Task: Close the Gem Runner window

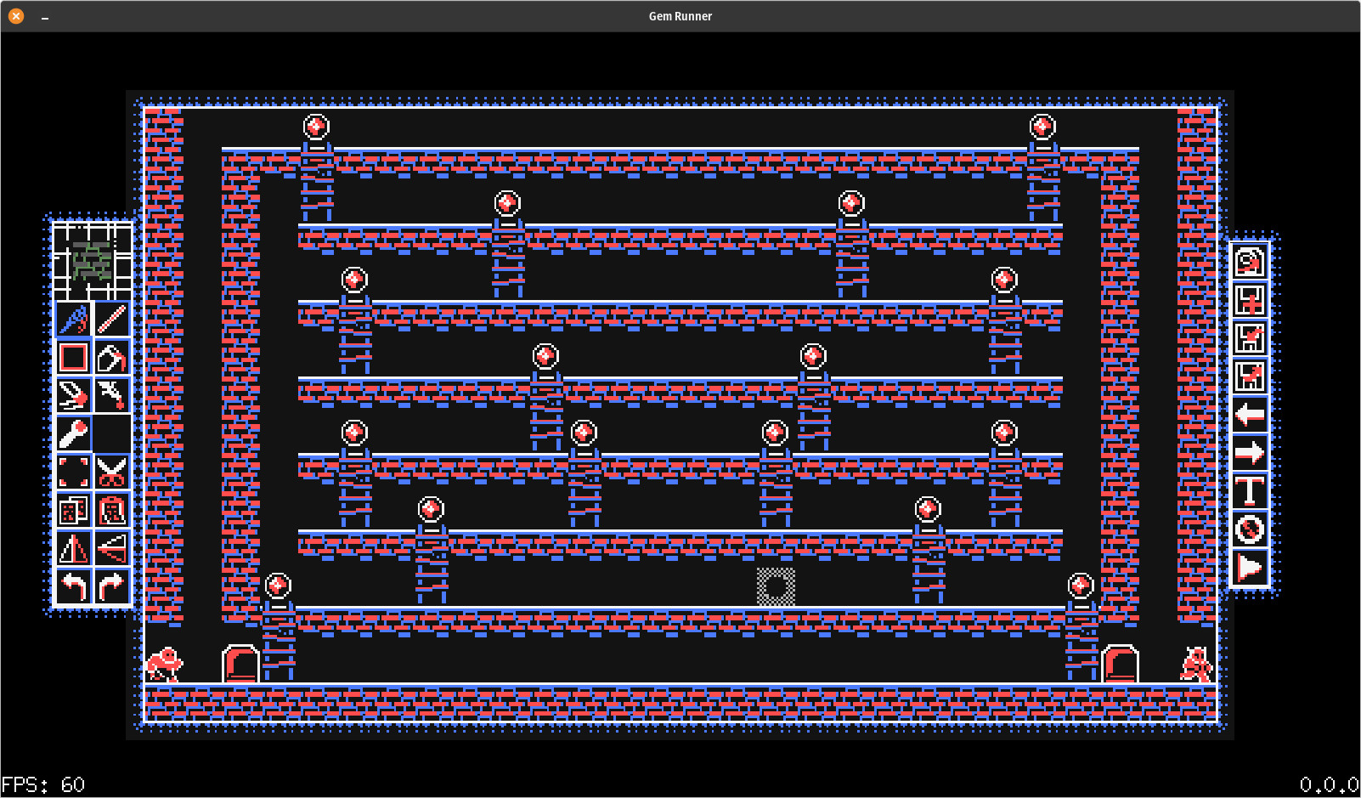Action: [16, 16]
